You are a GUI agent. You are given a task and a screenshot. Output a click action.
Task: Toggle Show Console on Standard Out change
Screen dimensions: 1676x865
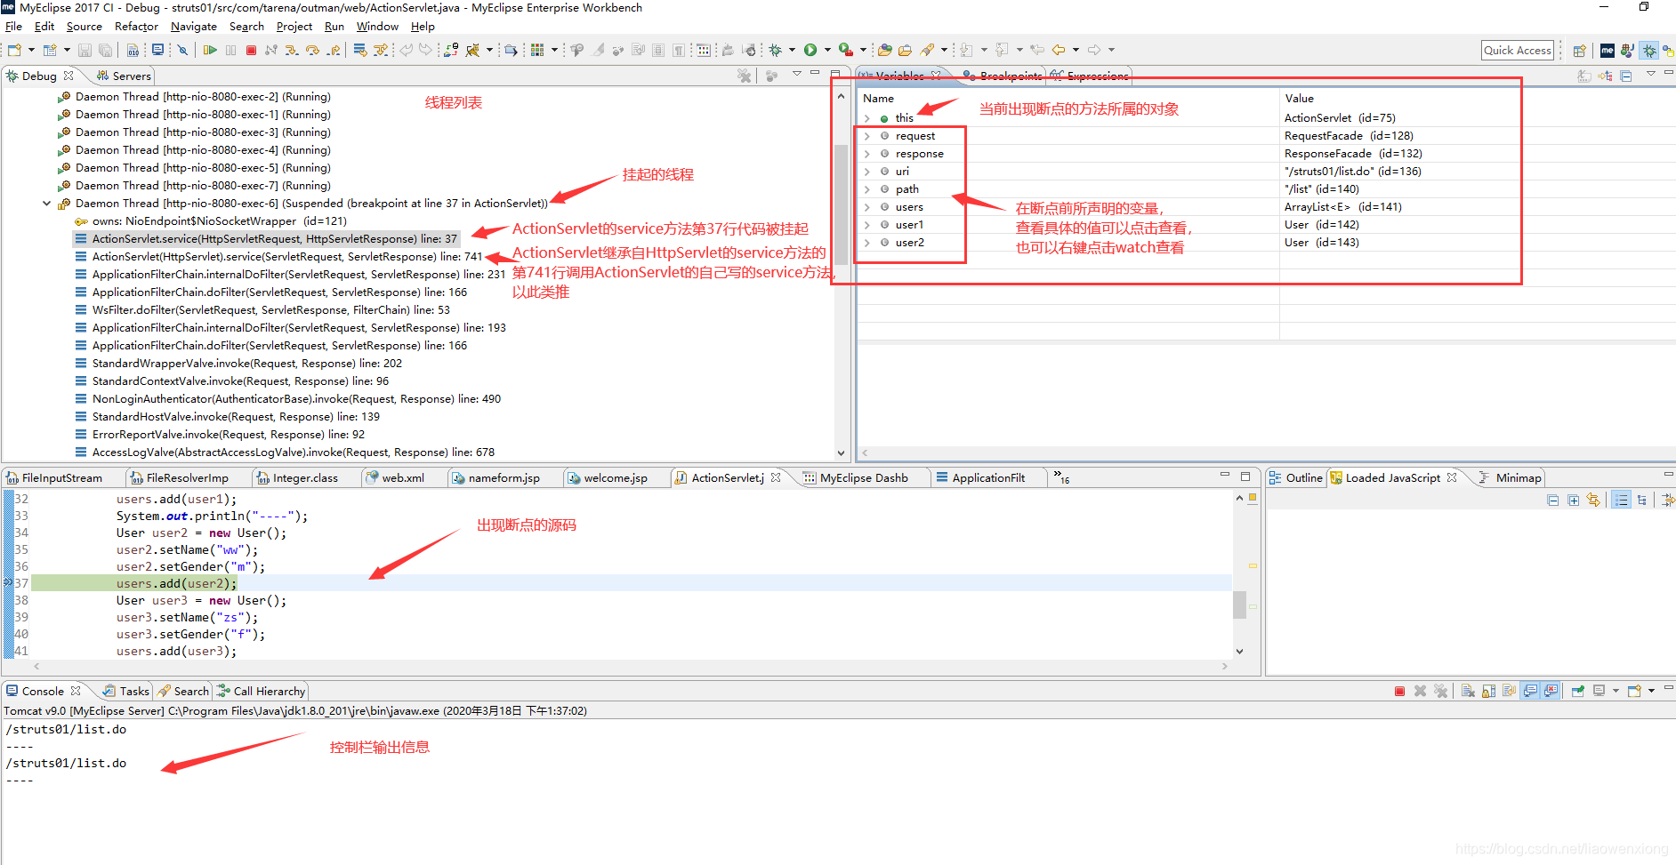1530,691
